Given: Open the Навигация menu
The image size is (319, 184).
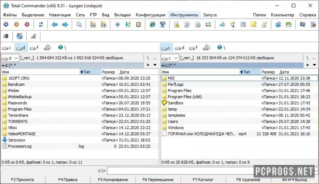Looking at the screenshot, I should (x=60, y=15).
